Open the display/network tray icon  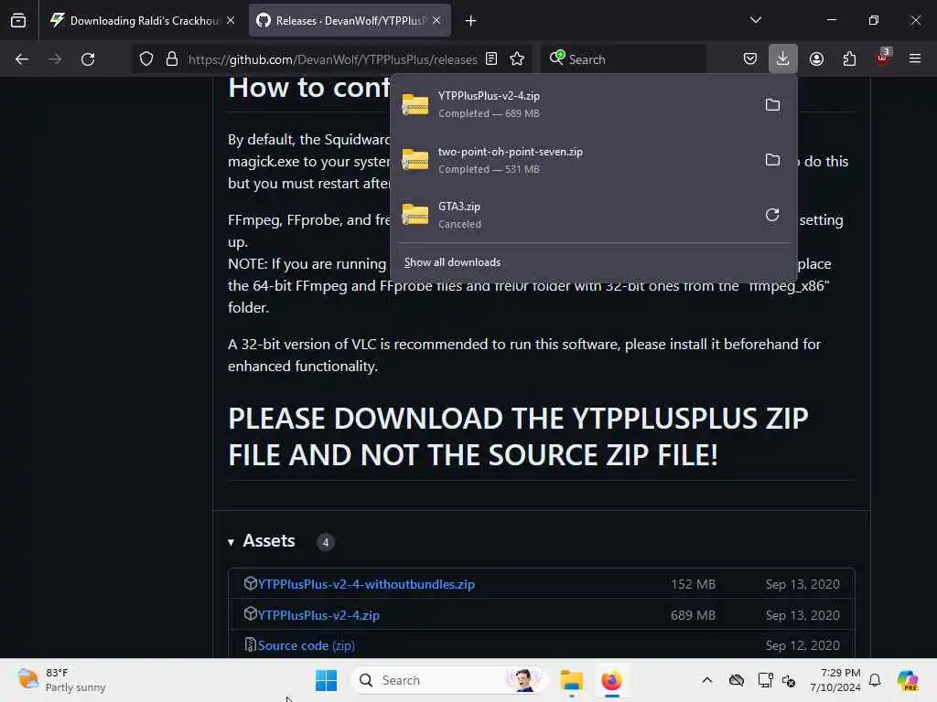coord(765,680)
